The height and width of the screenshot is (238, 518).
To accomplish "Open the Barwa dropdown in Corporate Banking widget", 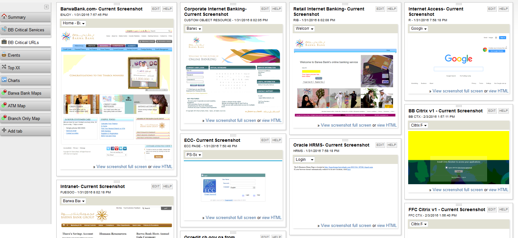I will click(x=193, y=28).
